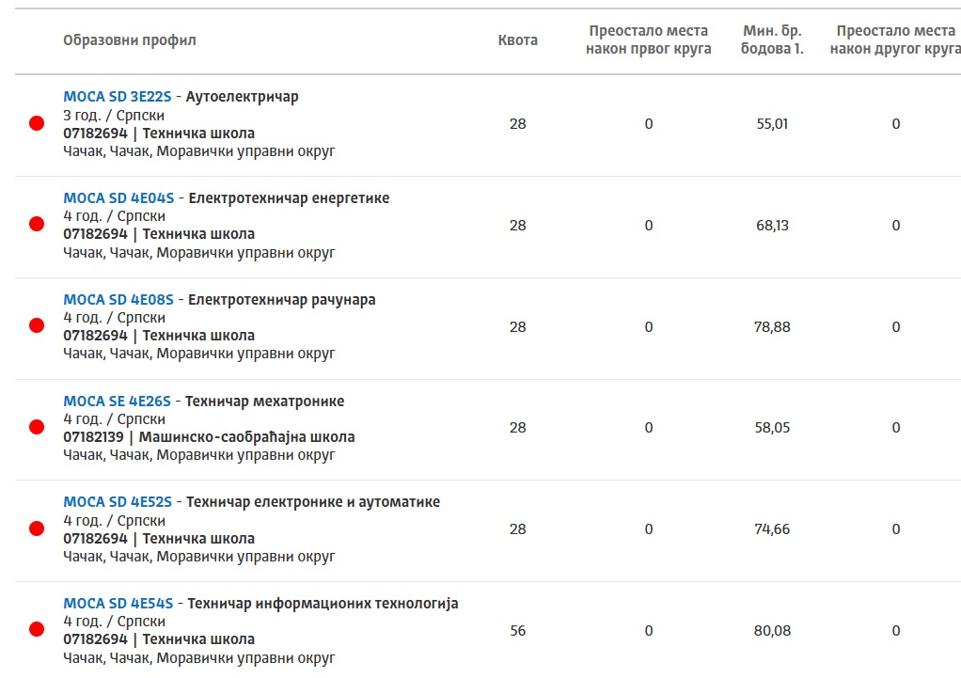Select red dot for Техничар електронике и аутоматике

pos(37,528)
